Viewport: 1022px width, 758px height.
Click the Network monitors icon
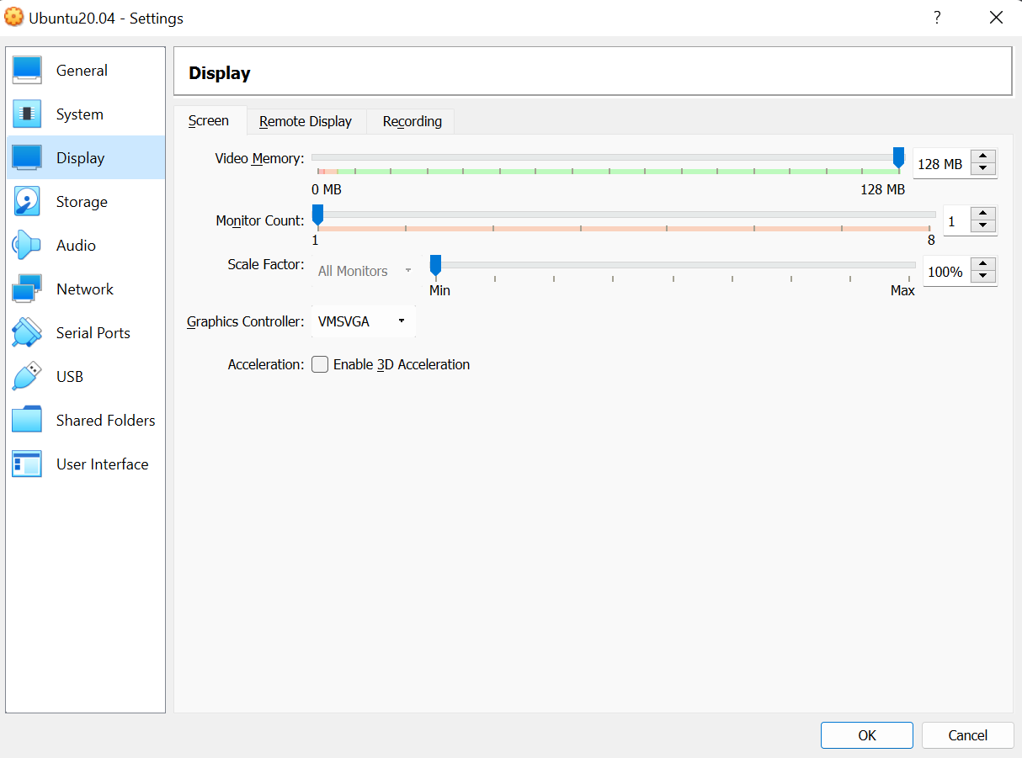coord(27,289)
